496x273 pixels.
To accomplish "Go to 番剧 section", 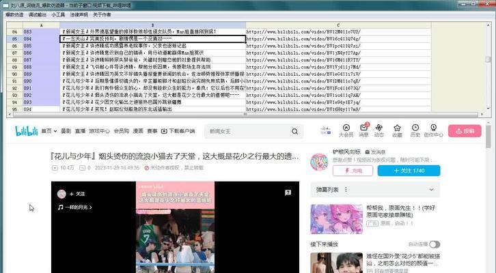I will point(66,131).
